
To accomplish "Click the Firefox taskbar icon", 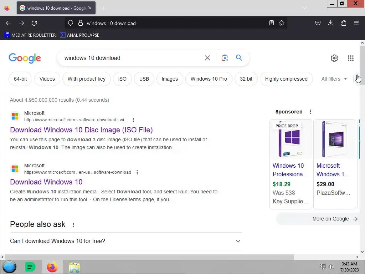I will 52,267.
